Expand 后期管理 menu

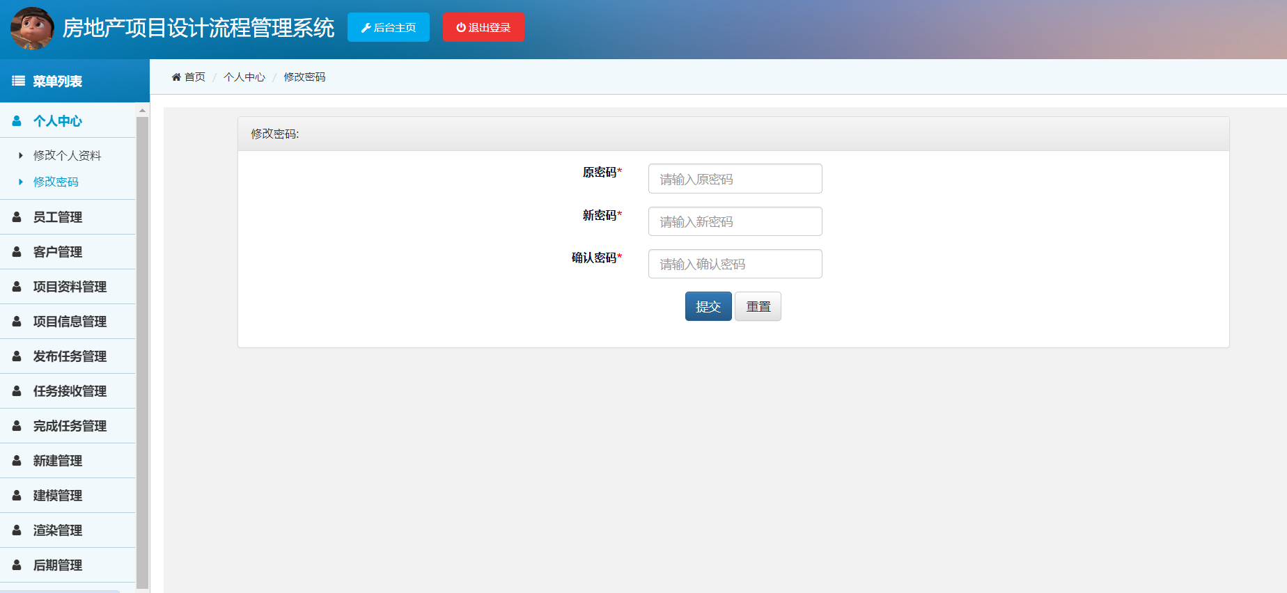click(68, 565)
